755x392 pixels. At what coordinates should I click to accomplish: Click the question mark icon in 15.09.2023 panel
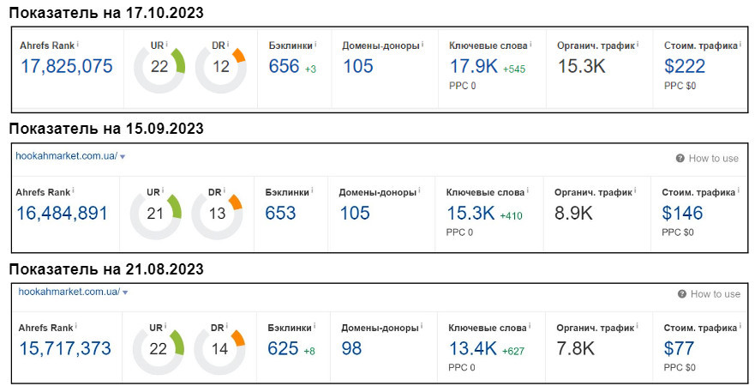[680, 159]
